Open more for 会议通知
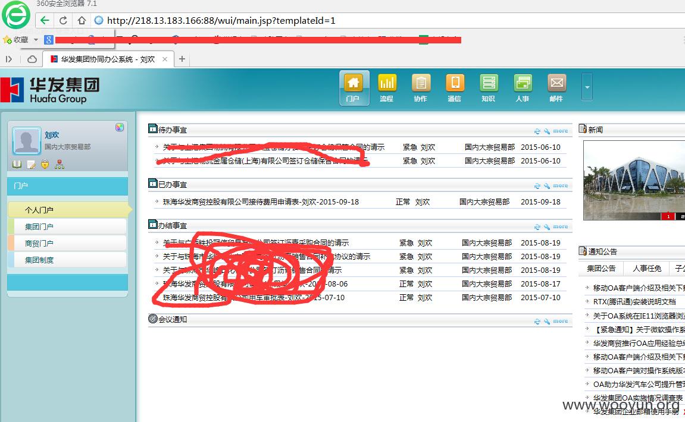 pos(561,321)
